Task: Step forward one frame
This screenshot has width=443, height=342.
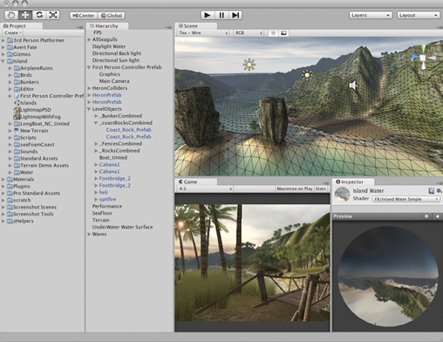Action: [x=235, y=15]
